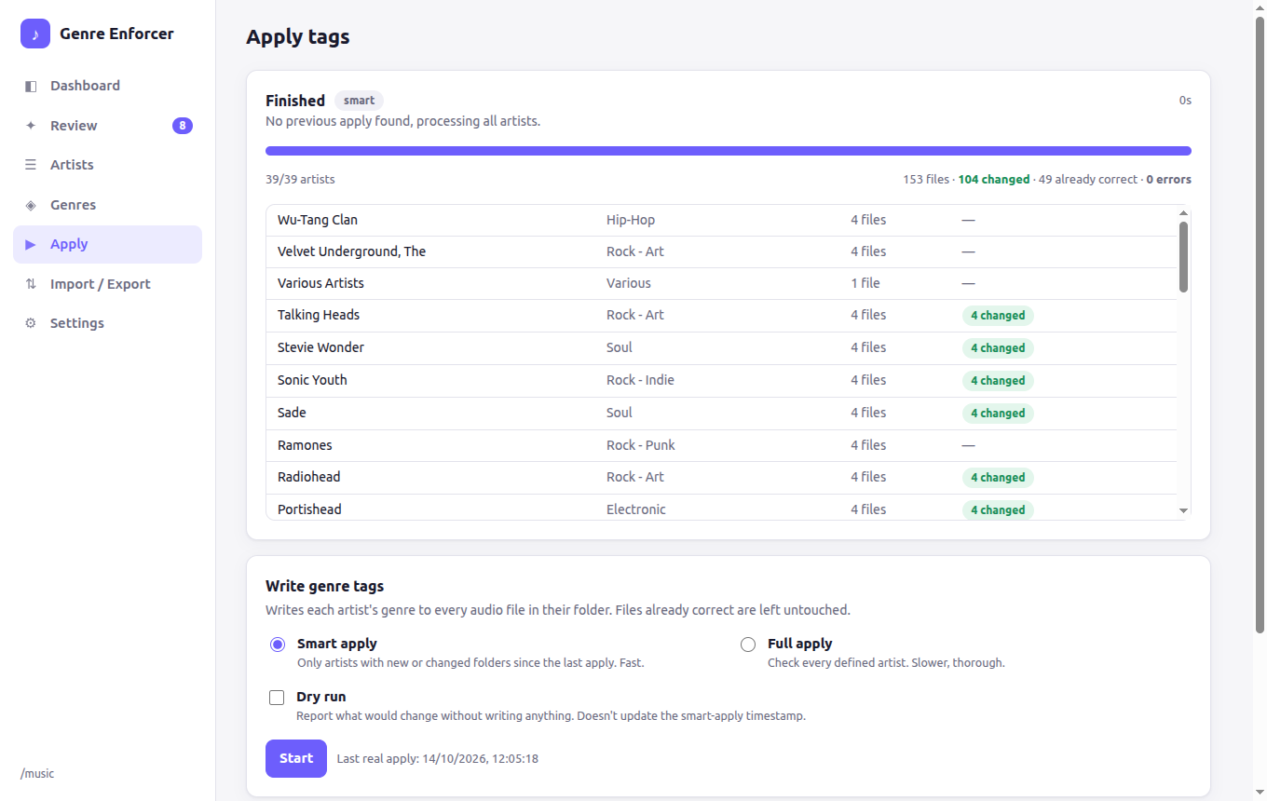
Task: Click the 4 changed badge for Radiohead
Action: pos(998,478)
